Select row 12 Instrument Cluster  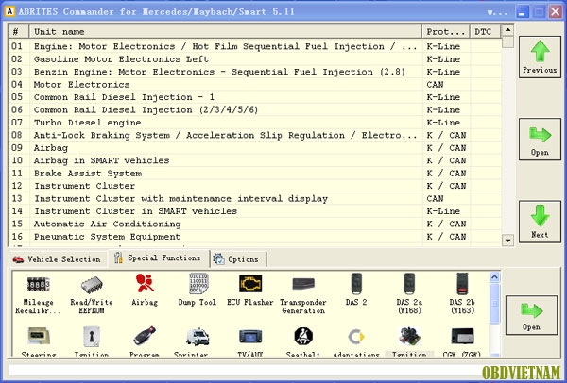pyautogui.click(x=255, y=186)
